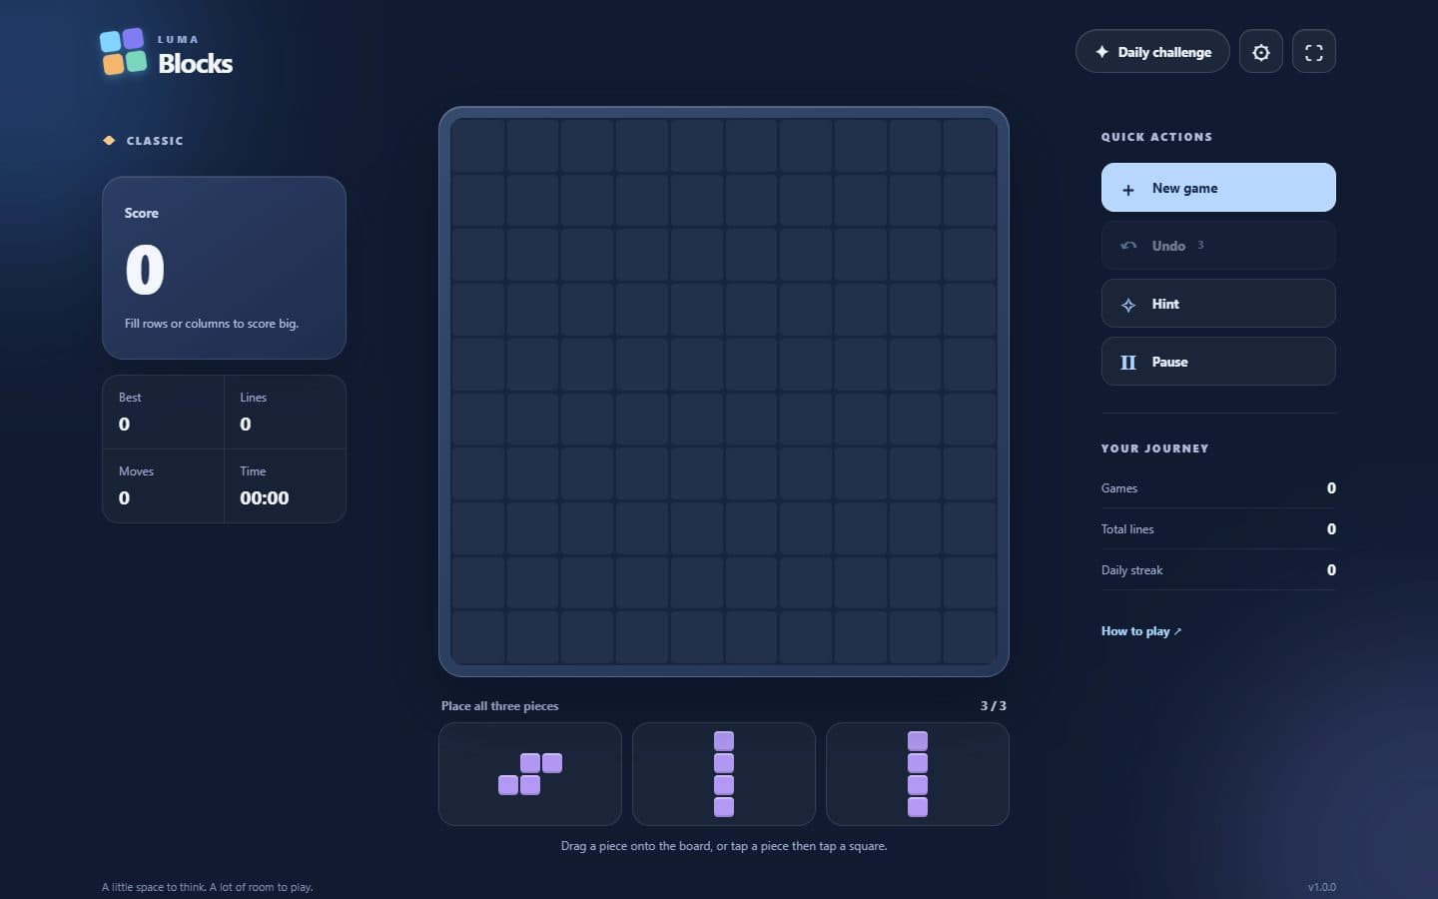The image size is (1438, 899).
Task: Click the 'A little space to think' tagline
Action: (208, 887)
